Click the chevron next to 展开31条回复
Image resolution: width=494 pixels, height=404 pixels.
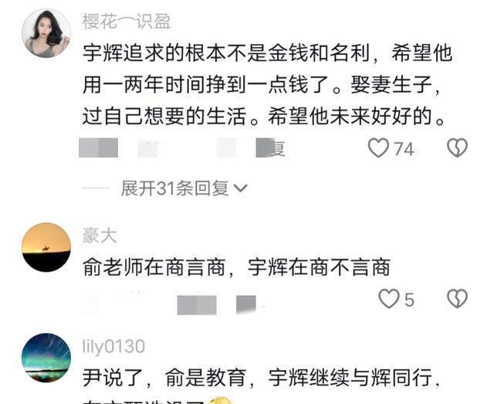(241, 188)
